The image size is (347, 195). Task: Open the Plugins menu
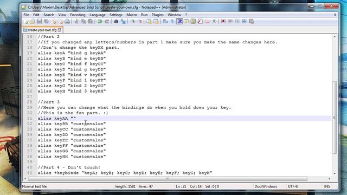pyautogui.click(x=157, y=15)
